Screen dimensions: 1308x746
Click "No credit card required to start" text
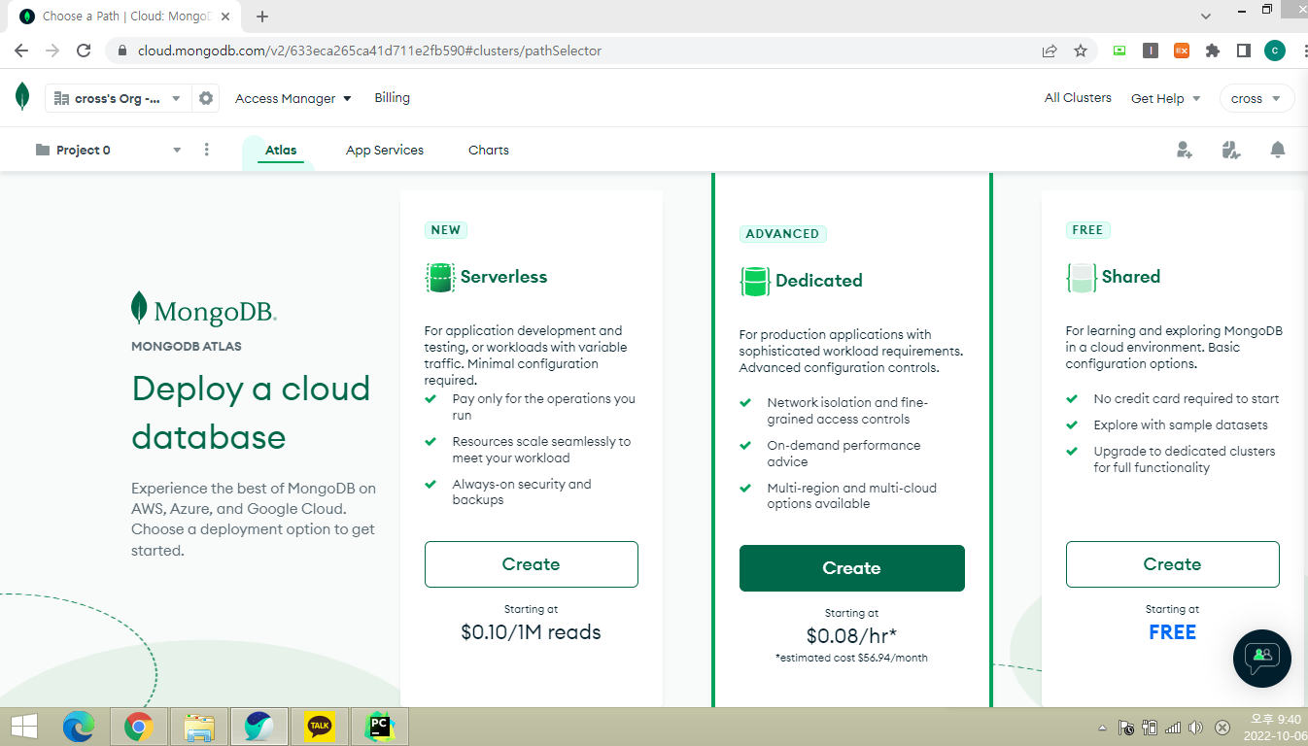click(x=1187, y=399)
